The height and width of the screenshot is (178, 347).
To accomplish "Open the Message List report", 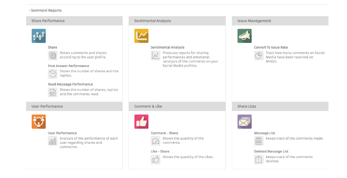I will [x=264, y=133].
